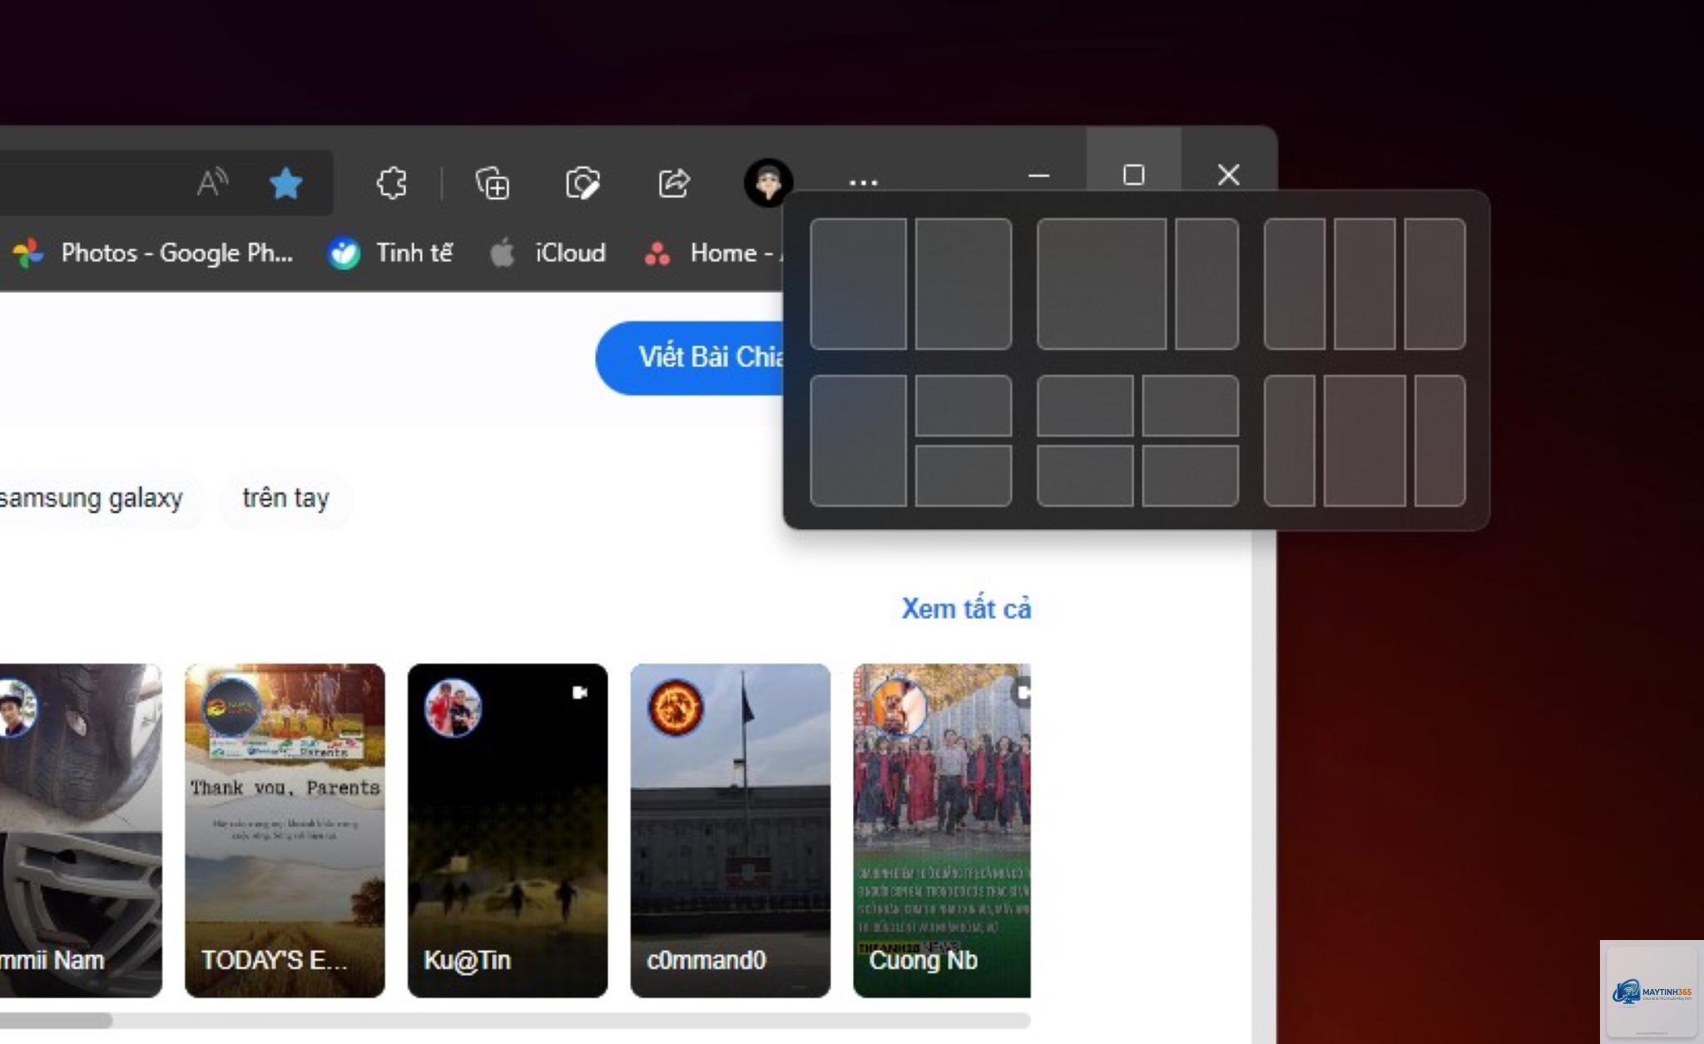This screenshot has width=1704, height=1044.
Task: Snap to wide left zone of uneven split layout
Action: [x=1102, y=284]
